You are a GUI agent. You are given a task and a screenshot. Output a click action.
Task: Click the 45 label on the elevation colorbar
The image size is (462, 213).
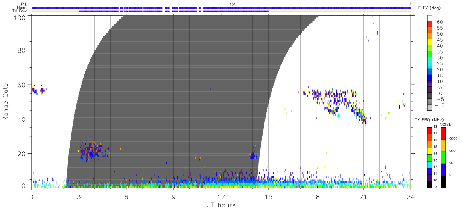click(439, 40)
